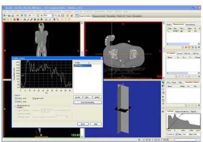Screen dimensions: 203x142
Task: Open the Volume Rendering tab
Action: coord(182,112)
